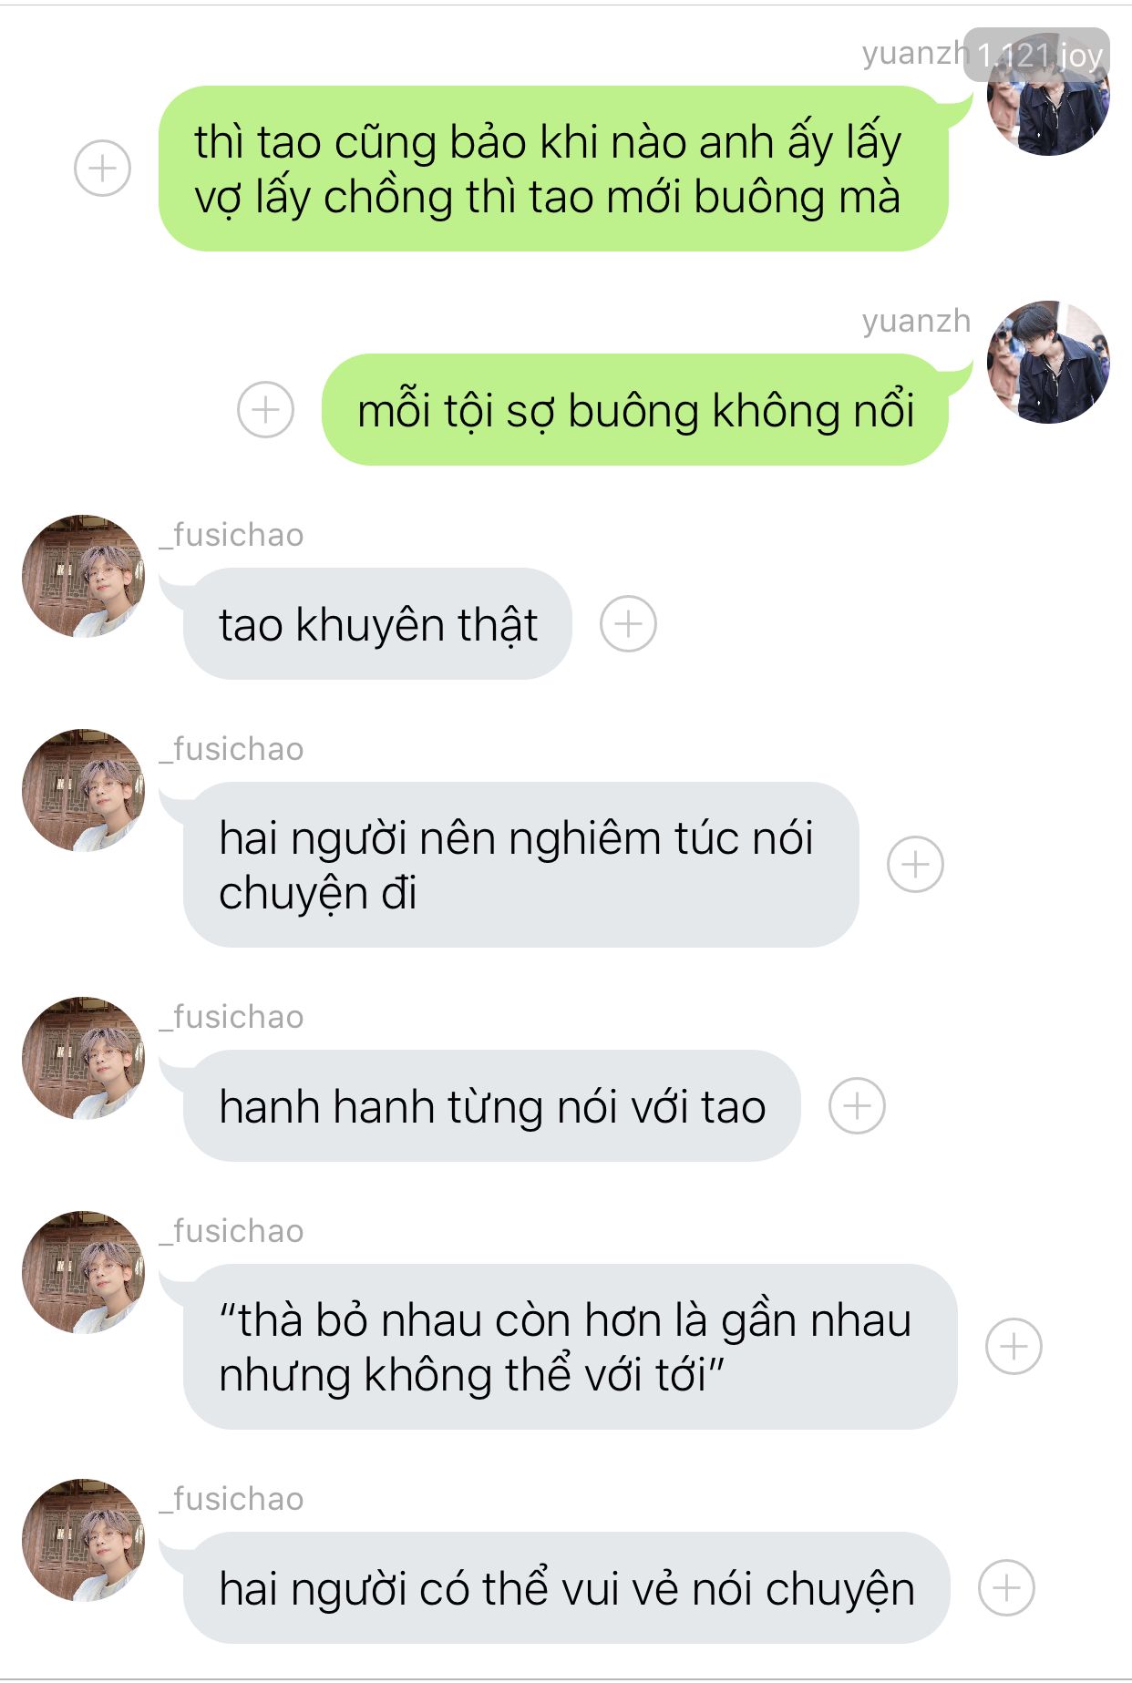Tap plus icon beside 'mỗi tội sợ buông' message

tap(265, 409)
